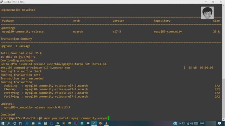
Task: Click the 'Arch' column header
Action: [76, 21]
